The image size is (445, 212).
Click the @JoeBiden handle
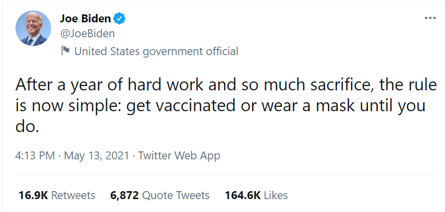coord(87,34)
